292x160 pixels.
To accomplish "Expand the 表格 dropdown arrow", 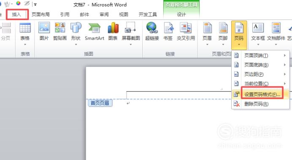I will pyautogui.click(x=25, y=45).
